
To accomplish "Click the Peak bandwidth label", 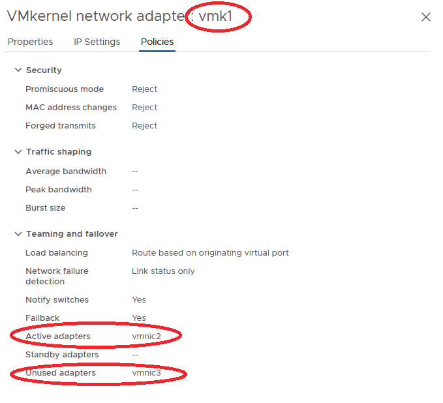I will [59, 190].
